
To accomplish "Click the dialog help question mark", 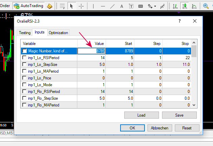I will (180, 21).
